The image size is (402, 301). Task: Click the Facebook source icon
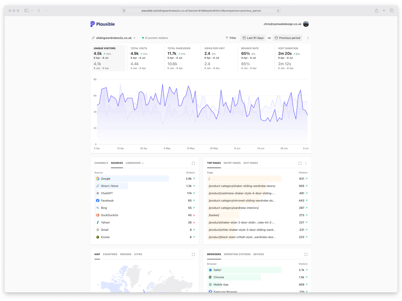coord(98,201)
